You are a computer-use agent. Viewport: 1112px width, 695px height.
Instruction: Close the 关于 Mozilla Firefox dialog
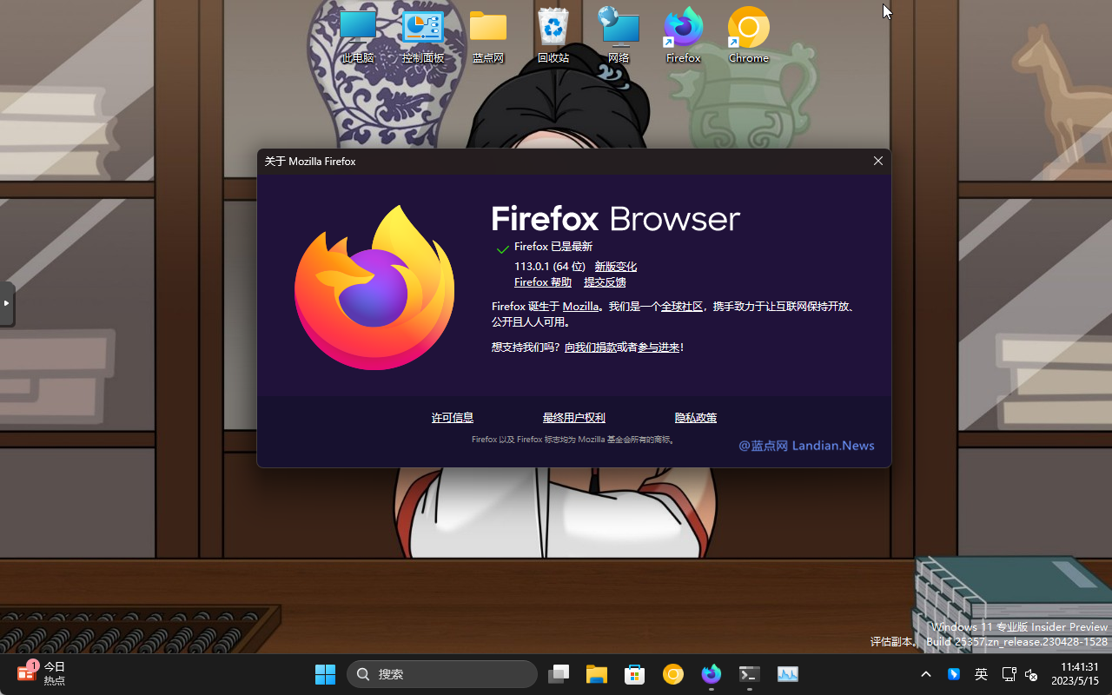tap(878, 161)
